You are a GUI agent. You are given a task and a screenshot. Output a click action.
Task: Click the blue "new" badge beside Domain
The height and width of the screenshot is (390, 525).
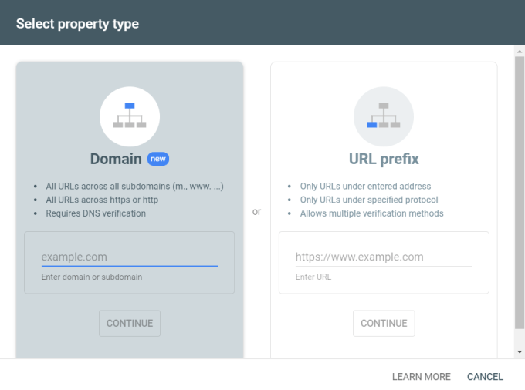(158, 160)
